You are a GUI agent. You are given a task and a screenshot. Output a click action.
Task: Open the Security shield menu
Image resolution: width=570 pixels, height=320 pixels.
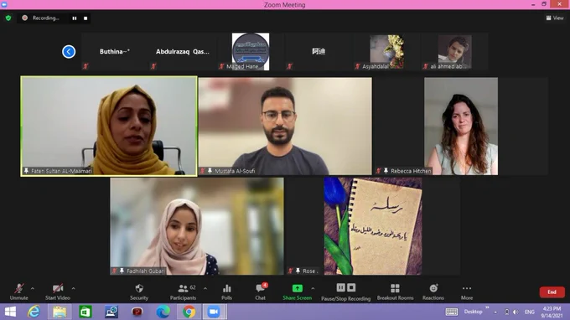point(139,292)
